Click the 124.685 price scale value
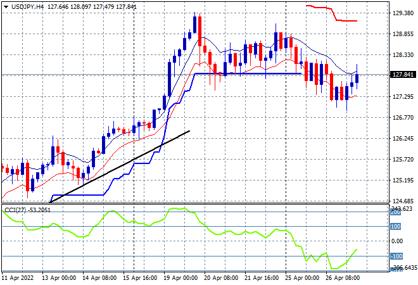 pyautogui.click(x=403, y=201)
